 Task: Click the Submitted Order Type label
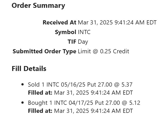[x=44, y=51]
